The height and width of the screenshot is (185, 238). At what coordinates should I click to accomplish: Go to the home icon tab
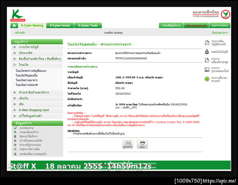point(14,25)
